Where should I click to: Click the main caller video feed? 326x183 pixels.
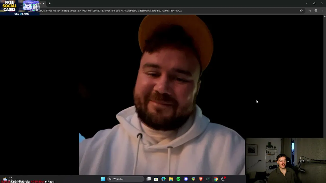pyautogui.click(x=162, y=95)
